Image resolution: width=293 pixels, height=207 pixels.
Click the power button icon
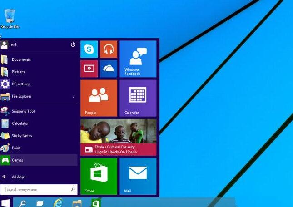pyautogui.click(x=73, y=44)
